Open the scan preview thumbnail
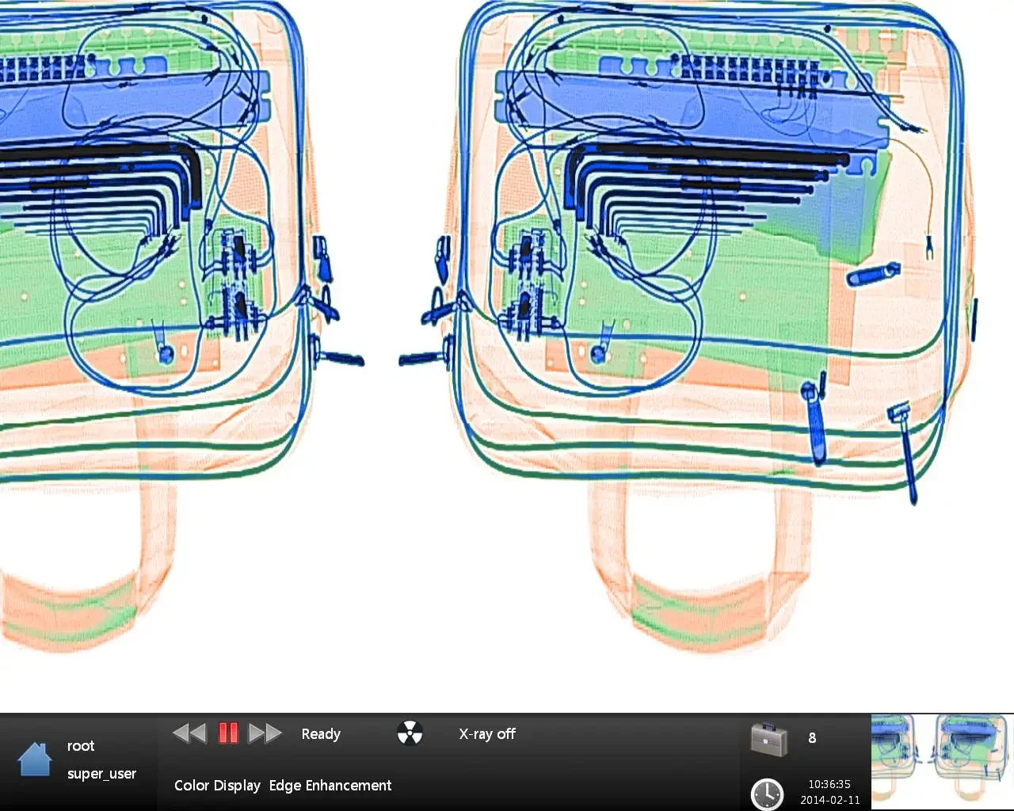Image resolution: width=1014 pixels, height=811 pixels. (x=942, y=762)
